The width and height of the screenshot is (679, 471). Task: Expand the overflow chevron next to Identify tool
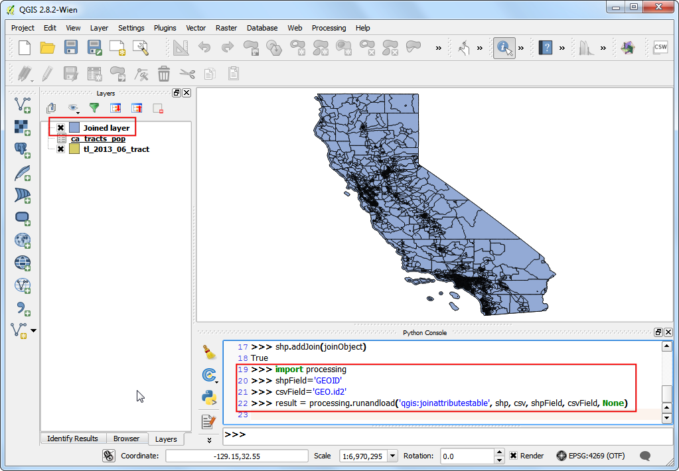click(x=521, y=48)
